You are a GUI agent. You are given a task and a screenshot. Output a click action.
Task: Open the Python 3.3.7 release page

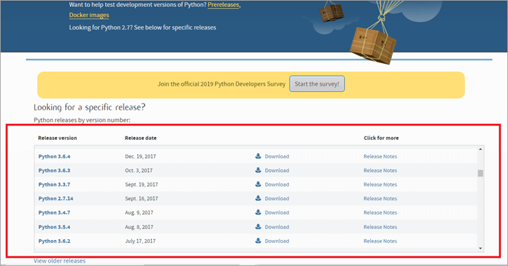pyautogui.click(x=54, y=184)
